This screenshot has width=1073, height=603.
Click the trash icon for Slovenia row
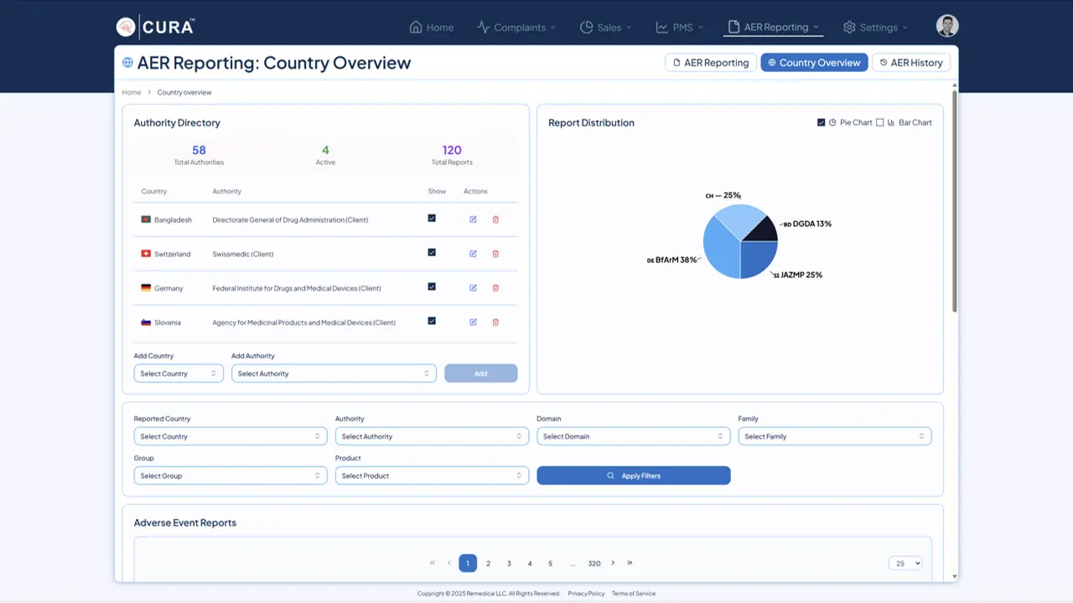[495, 322]
